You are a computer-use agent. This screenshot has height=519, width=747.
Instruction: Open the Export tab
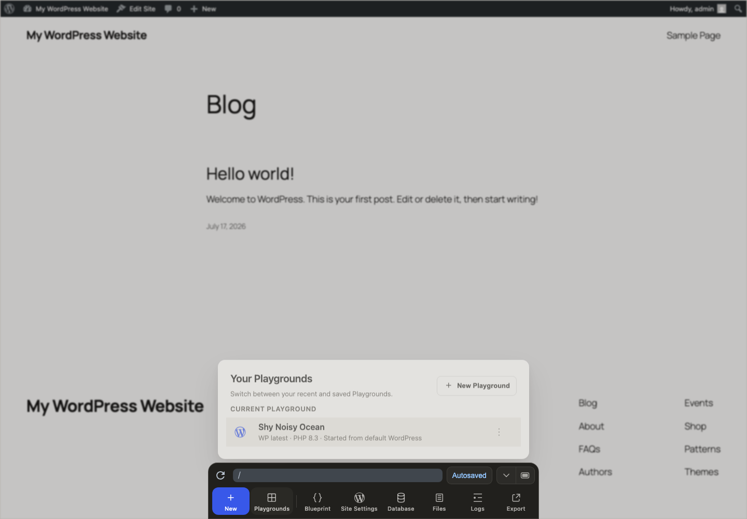click(x=516, y=501)
